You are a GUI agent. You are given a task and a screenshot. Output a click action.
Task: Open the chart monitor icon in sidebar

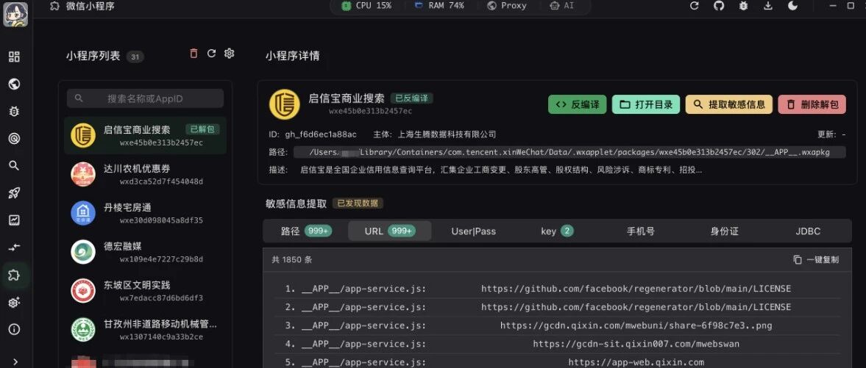coord(15,220)
